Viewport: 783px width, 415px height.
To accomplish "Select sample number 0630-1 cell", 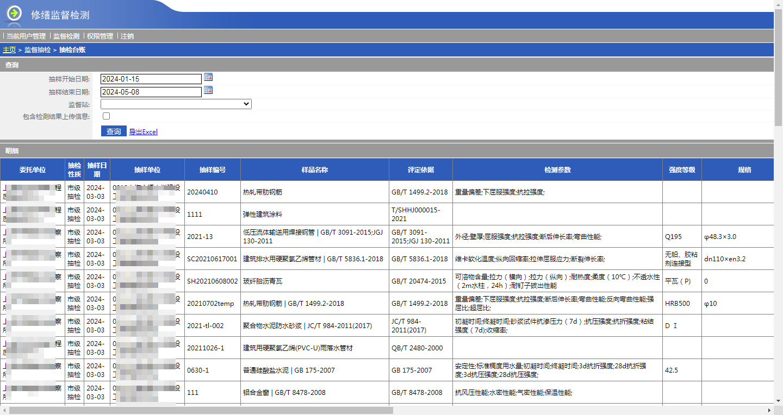I will click(x=213, y=370).
